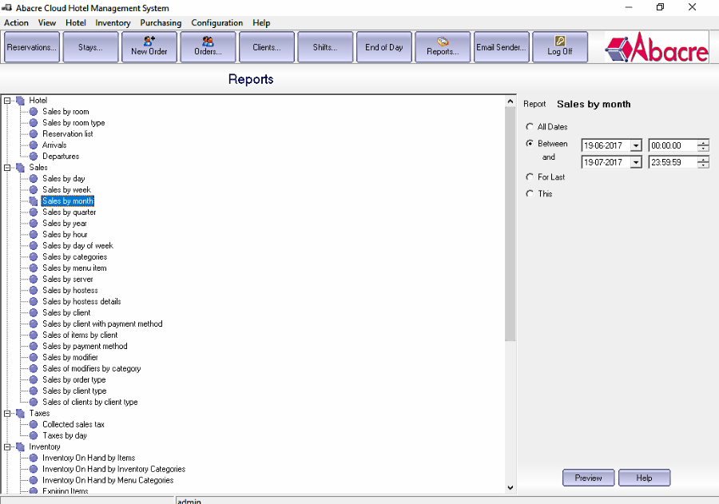Select the Departures report
Viewport: 719px width, 504px height.
click(x=61, y=157)
